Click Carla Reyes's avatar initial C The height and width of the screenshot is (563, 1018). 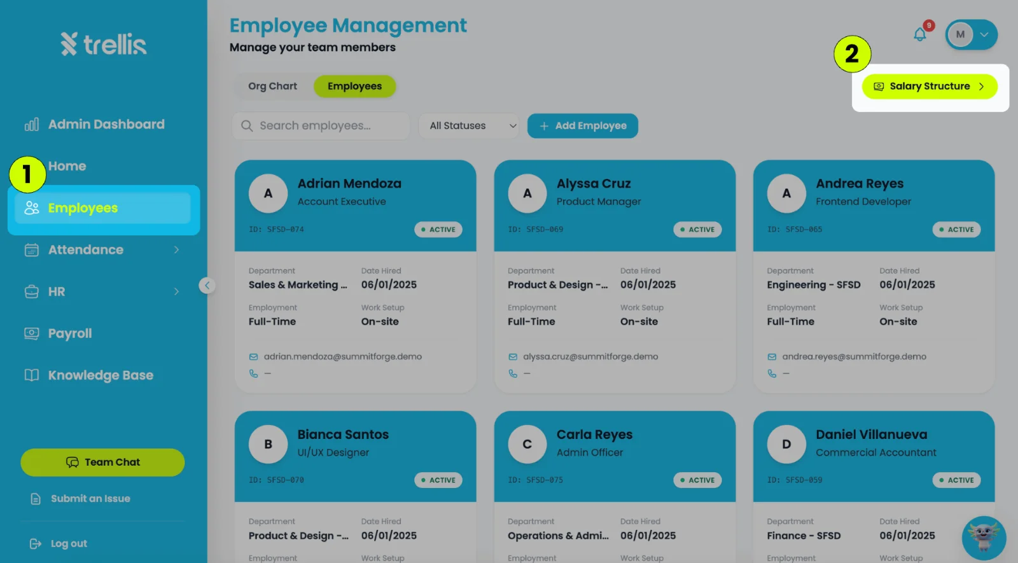pos(527,444)
